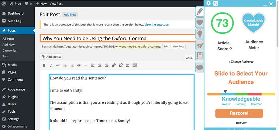Open Tags submenu item

click(x=5, y=56)
